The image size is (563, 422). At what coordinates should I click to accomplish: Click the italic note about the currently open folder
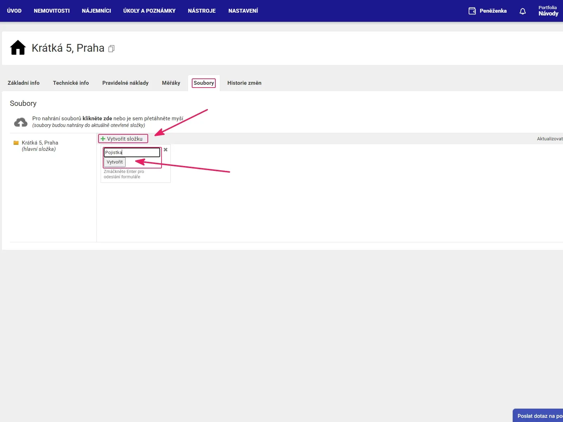(89, 125)
